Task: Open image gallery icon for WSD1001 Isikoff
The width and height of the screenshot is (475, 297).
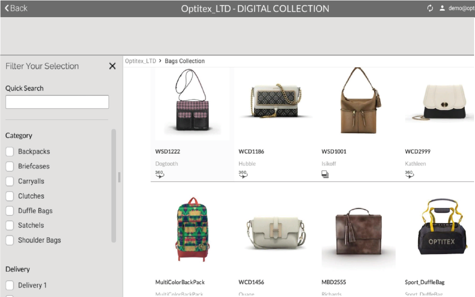Action: click(325, 174)
